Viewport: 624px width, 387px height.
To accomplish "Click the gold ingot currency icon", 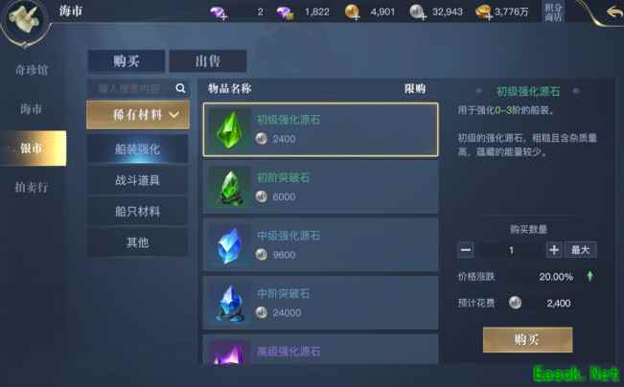I will tap(484, 11).
